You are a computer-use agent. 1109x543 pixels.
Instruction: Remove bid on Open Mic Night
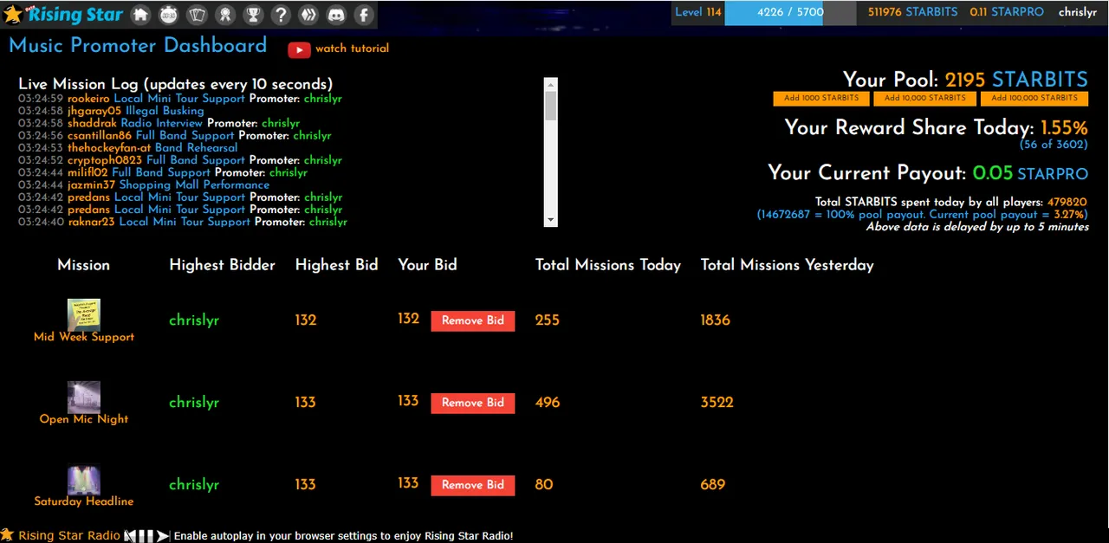[473, 403]
